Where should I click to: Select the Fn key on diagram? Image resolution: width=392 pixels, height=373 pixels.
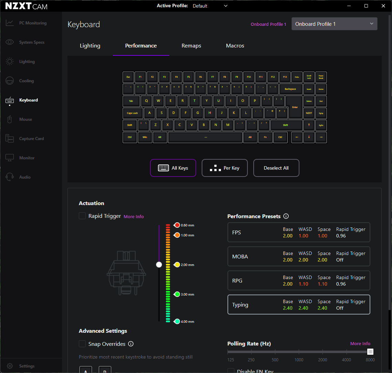(x=265, y=137)
